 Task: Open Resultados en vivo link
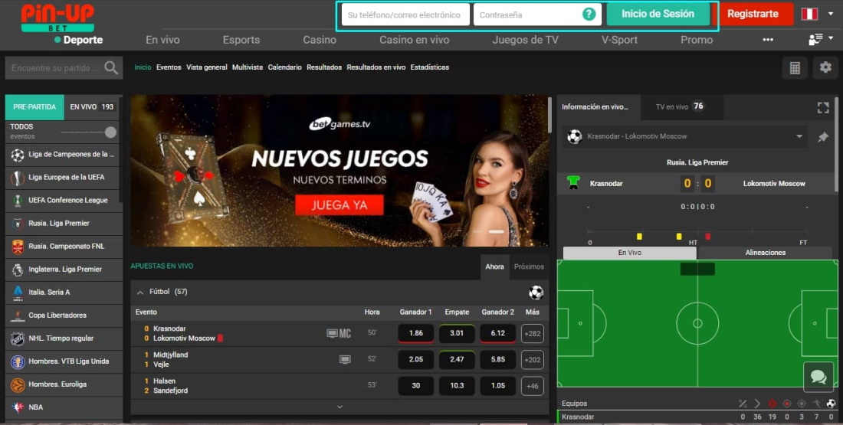pos(376,67)
